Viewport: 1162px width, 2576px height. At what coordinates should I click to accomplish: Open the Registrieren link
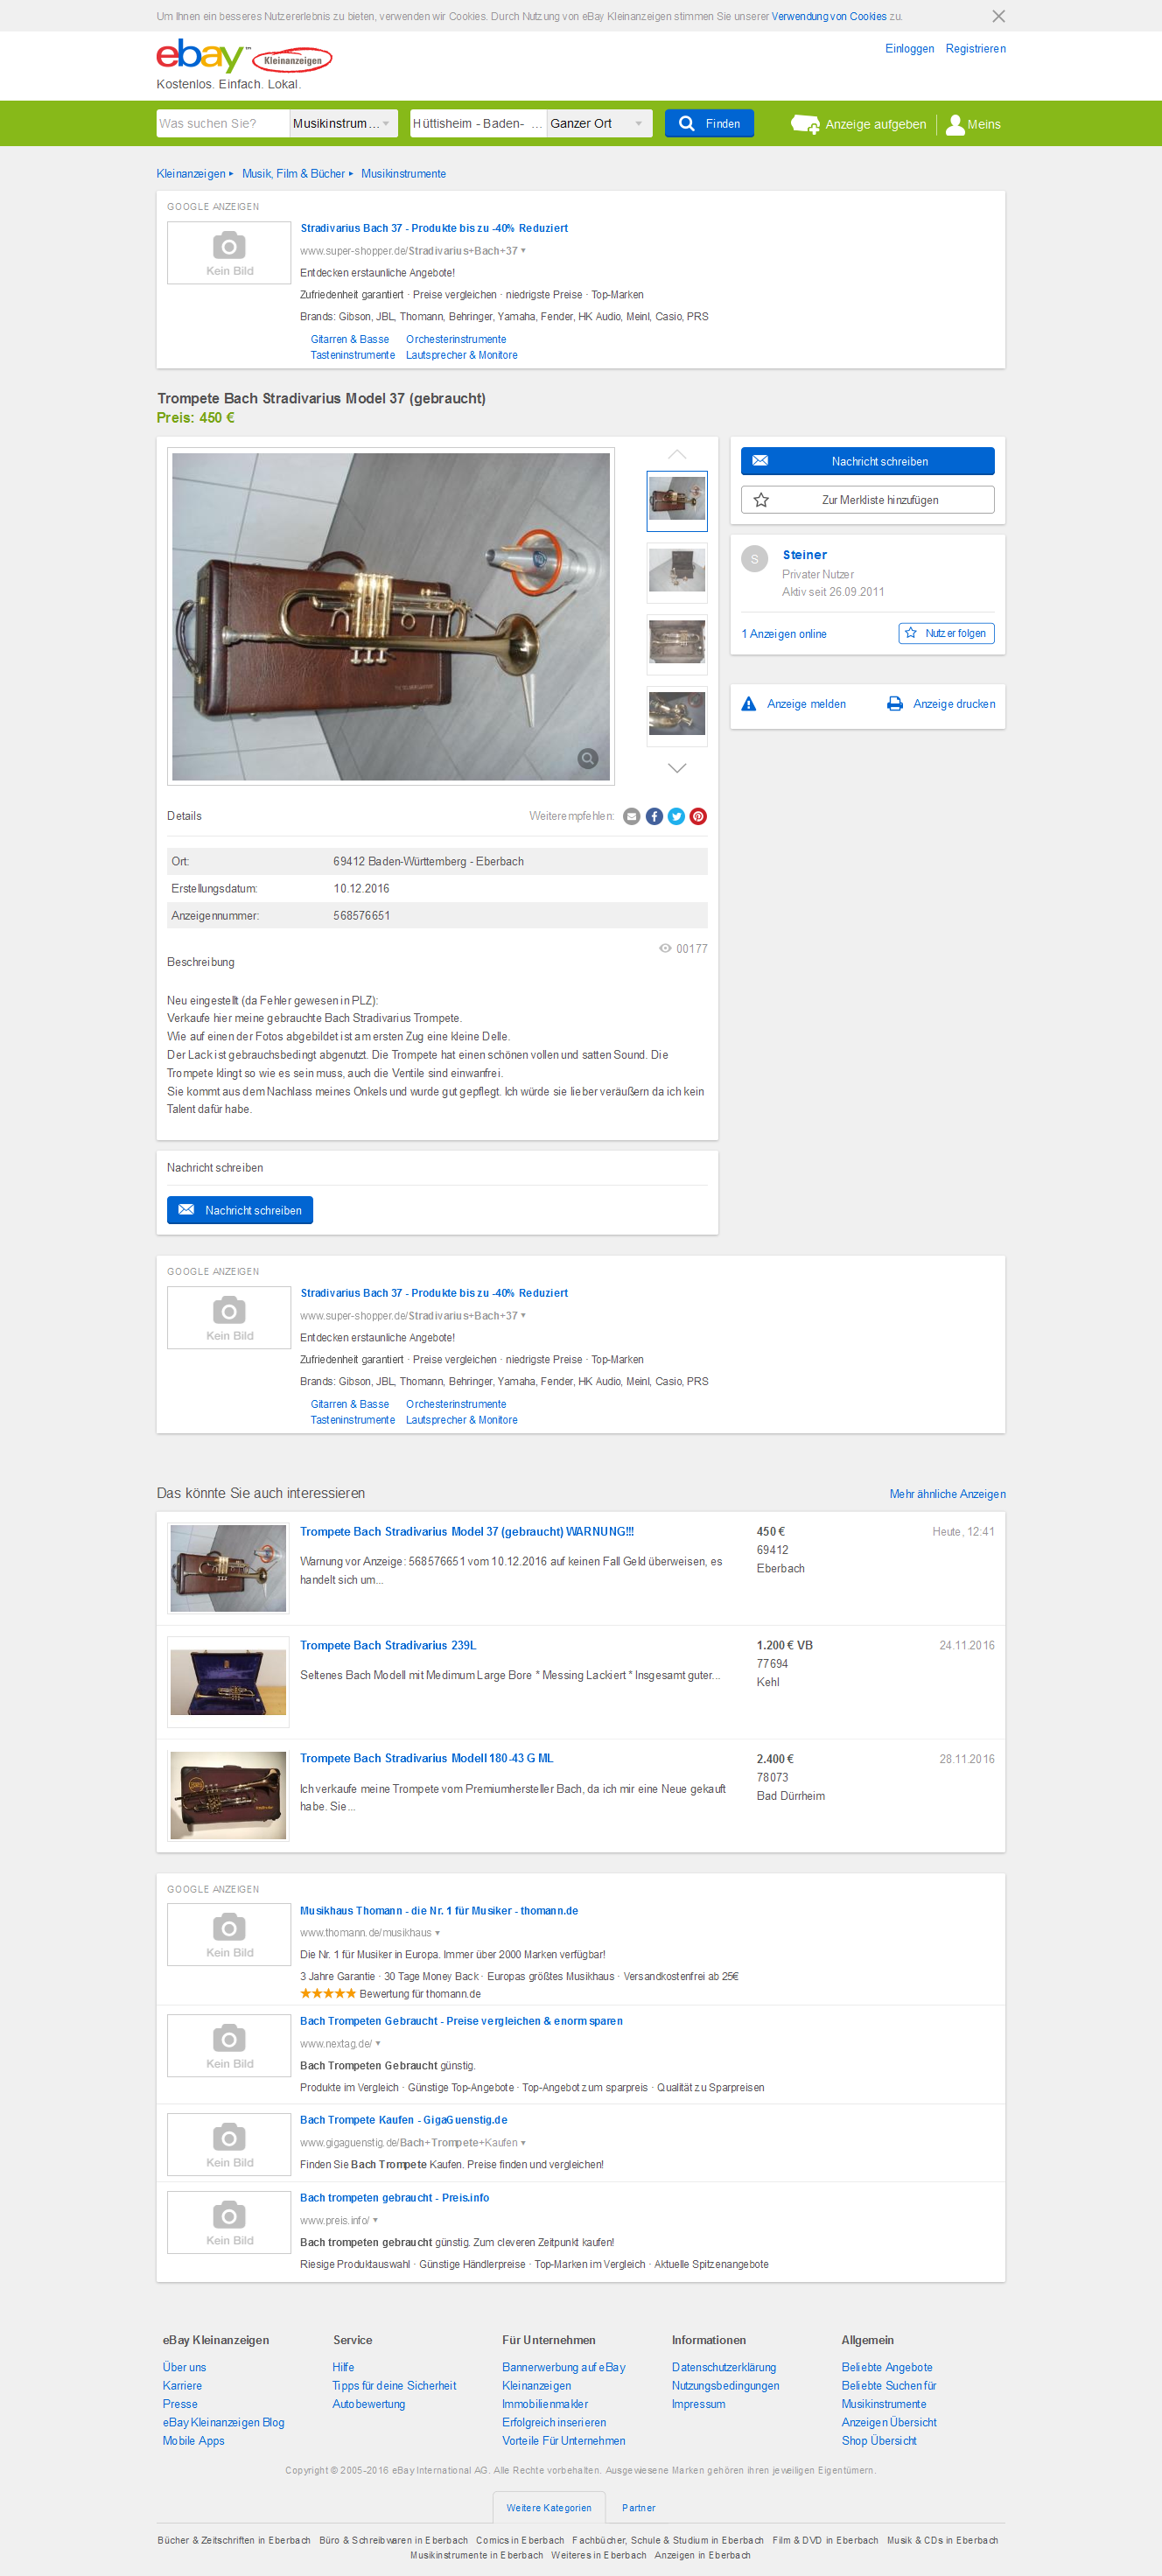click(x=975, y=48)
